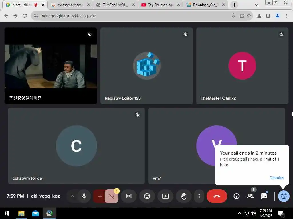The image size is (293, 219).
Task: Turn on the blocked camera button
Action: tap(112, 196)
